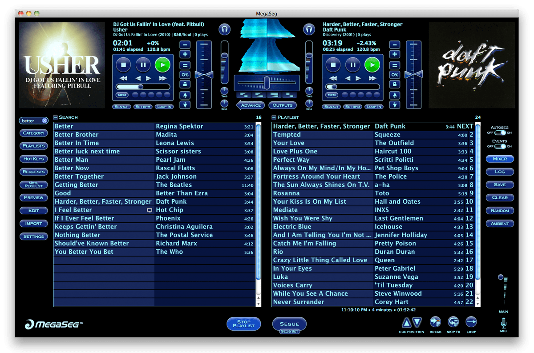Click right deck minus pitch button

(395, 44)
